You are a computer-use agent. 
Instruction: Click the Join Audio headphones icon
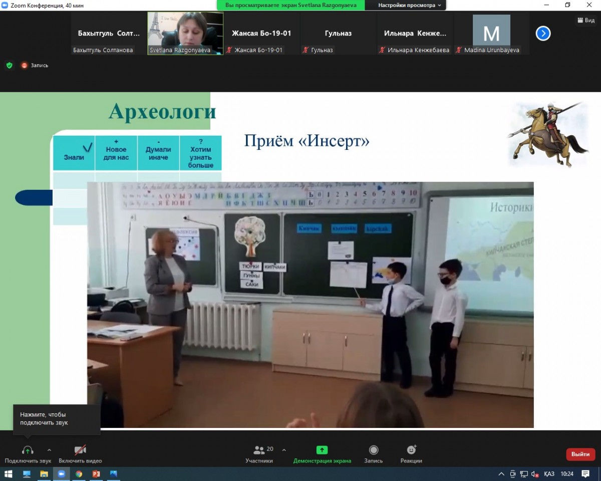click(28, 450)
